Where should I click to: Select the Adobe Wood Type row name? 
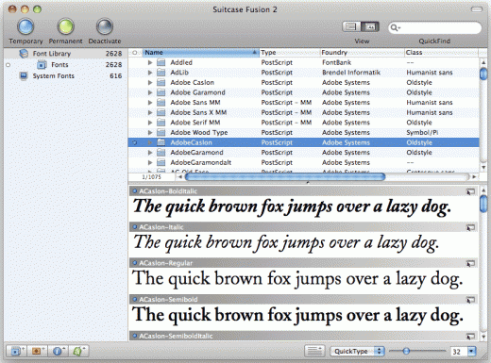pyautogui.click(x=199, y=133)
